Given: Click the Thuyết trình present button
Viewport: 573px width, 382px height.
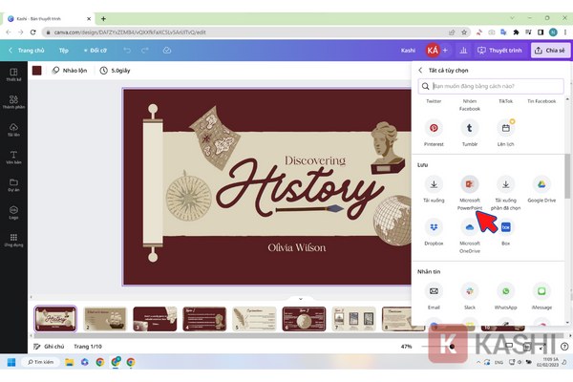Looking at the screenshot, I should click(499, 50).
